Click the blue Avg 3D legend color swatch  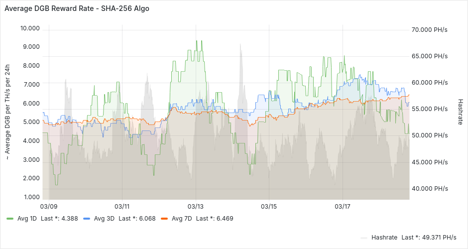coord(87,219)
